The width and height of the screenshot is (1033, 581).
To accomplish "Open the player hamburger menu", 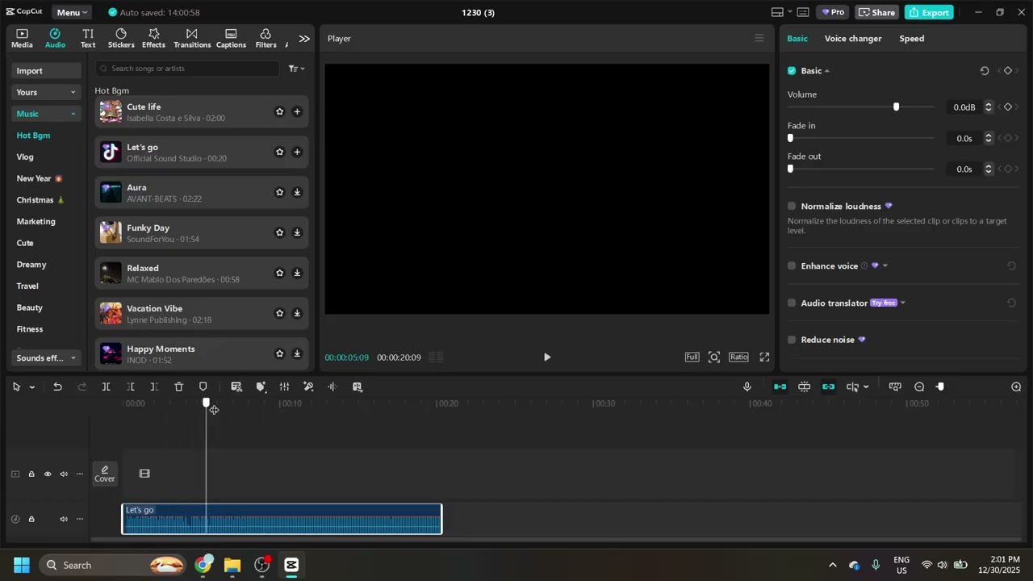I will point(759,38).
